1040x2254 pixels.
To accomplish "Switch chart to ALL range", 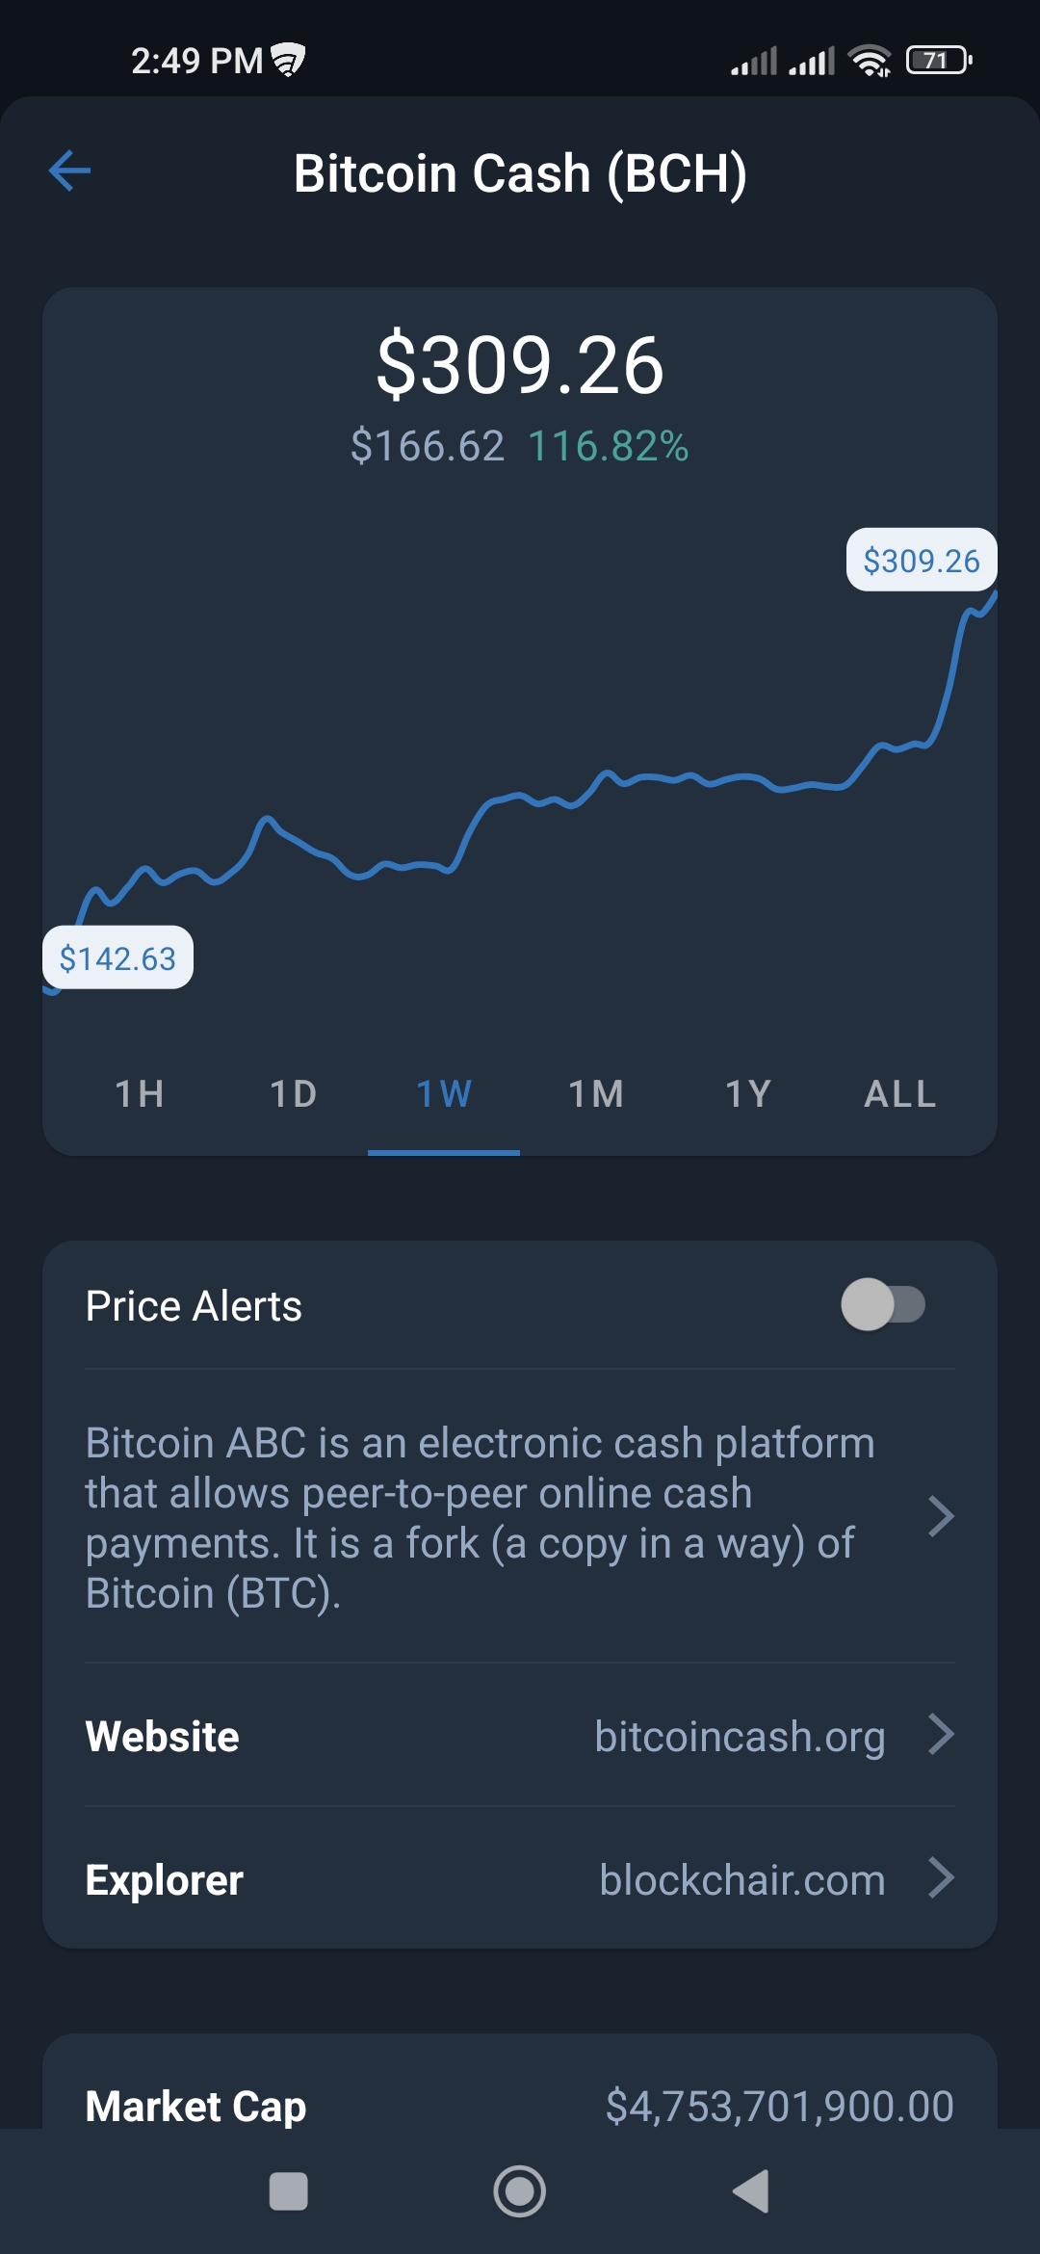I will pos(900,1094).
